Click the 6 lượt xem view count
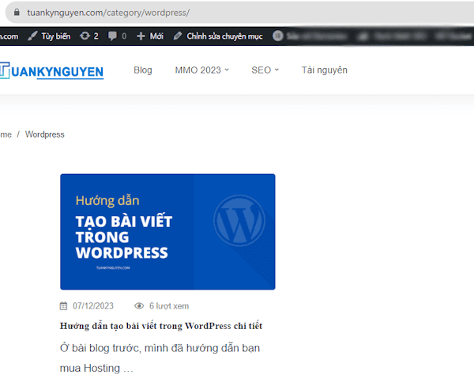Image resolution: width=474 pixels, height=386 pixels. point(169,306)
